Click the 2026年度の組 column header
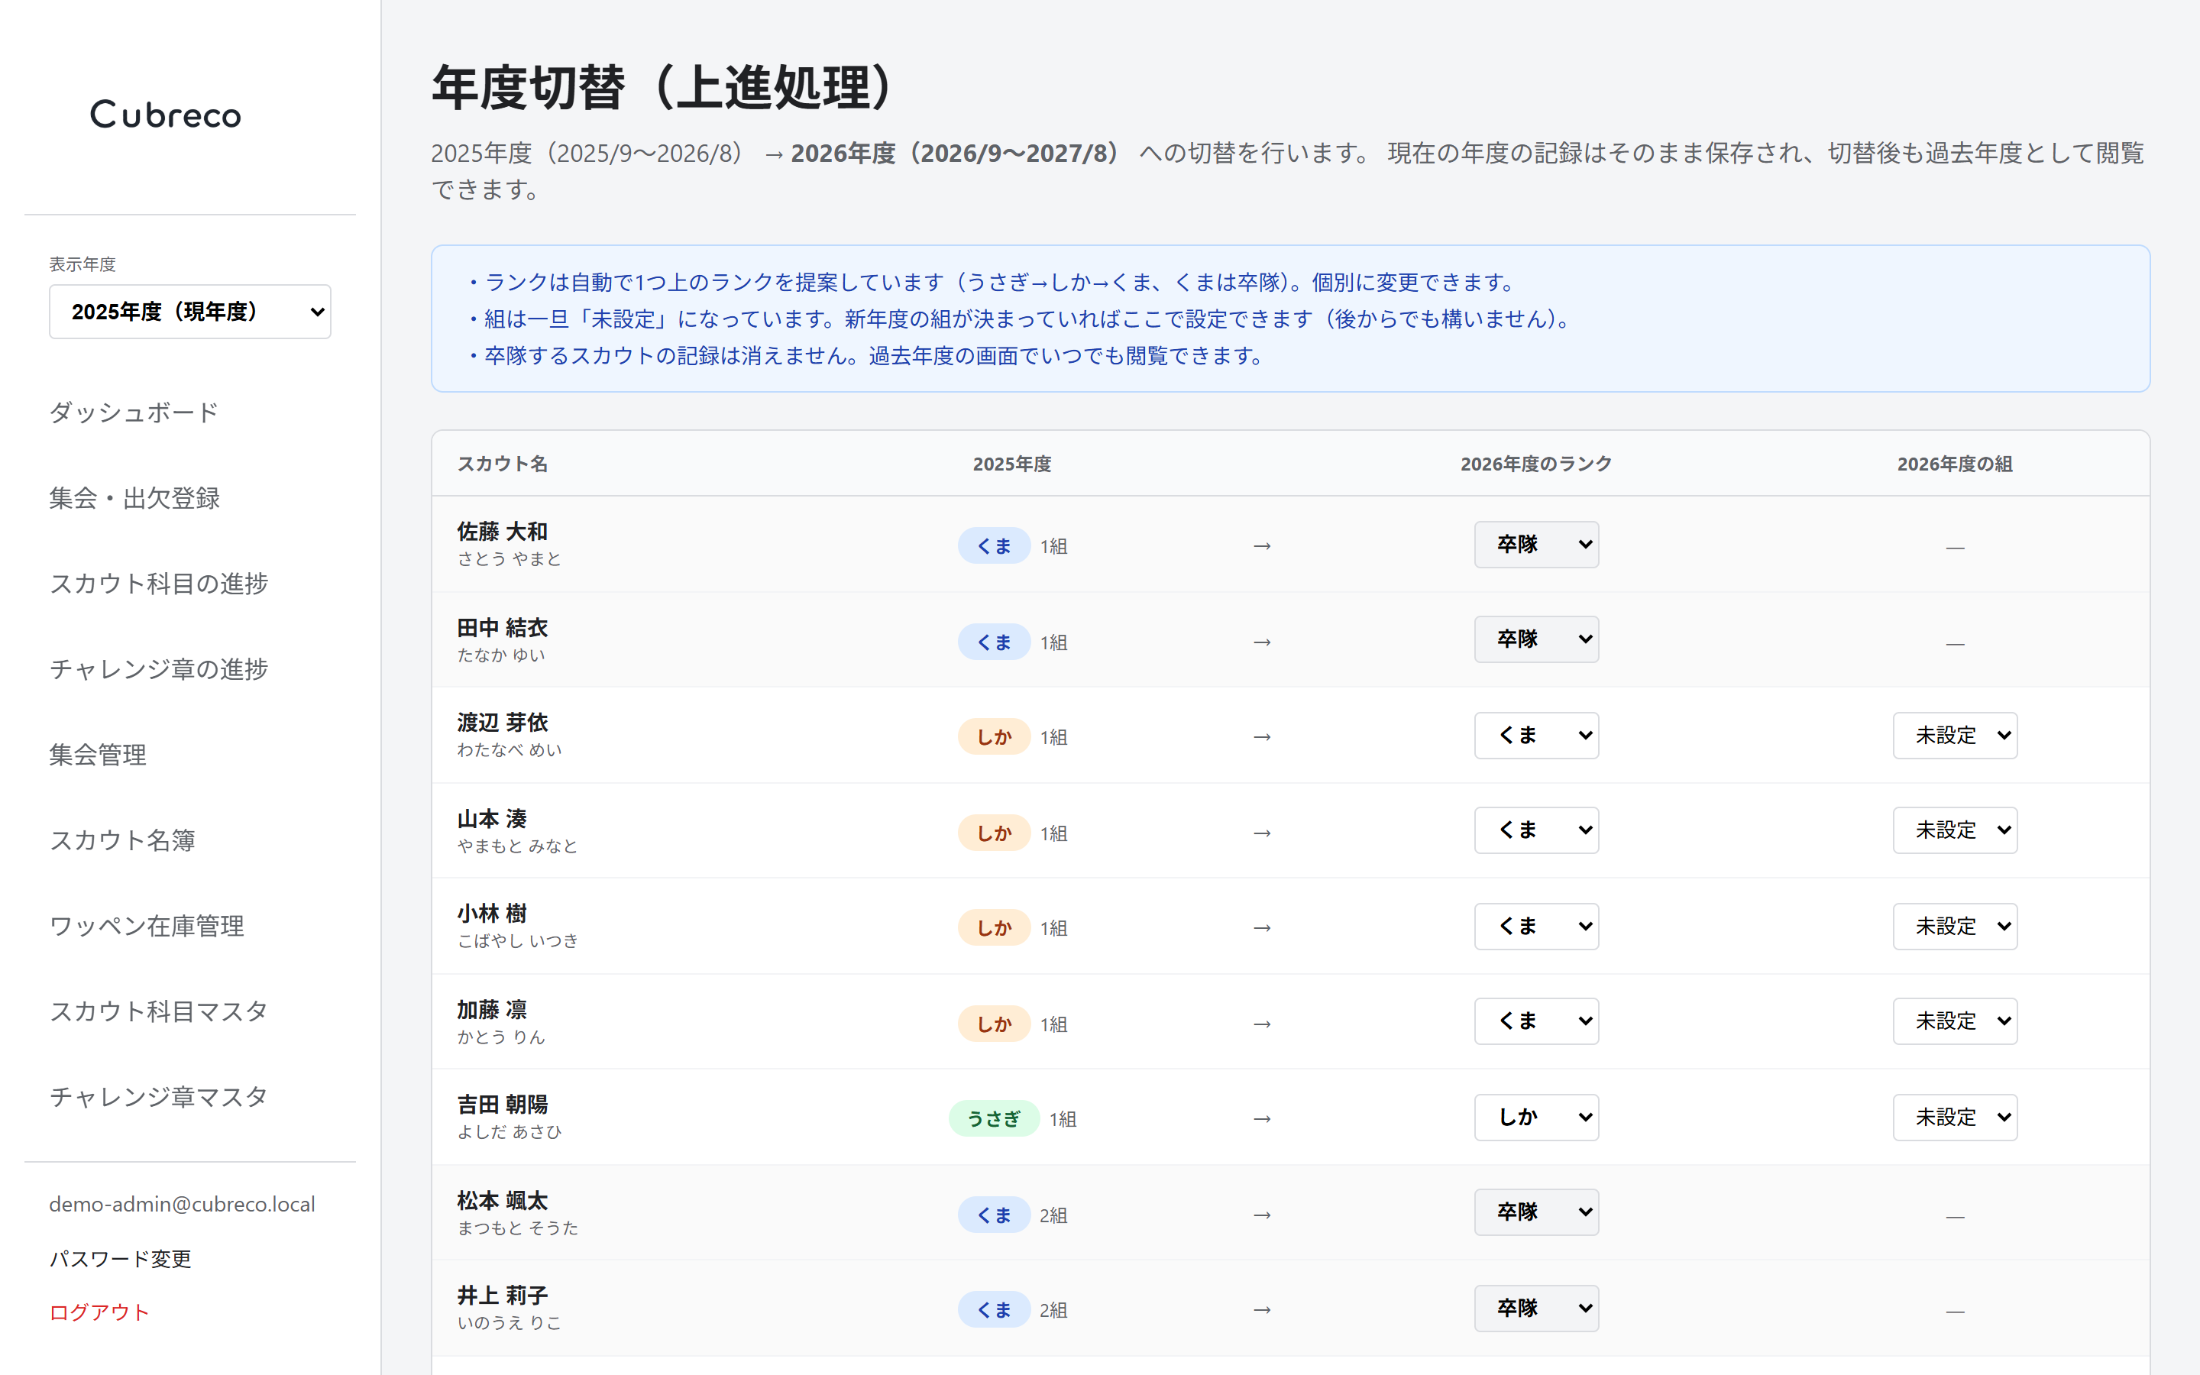 1955,464
